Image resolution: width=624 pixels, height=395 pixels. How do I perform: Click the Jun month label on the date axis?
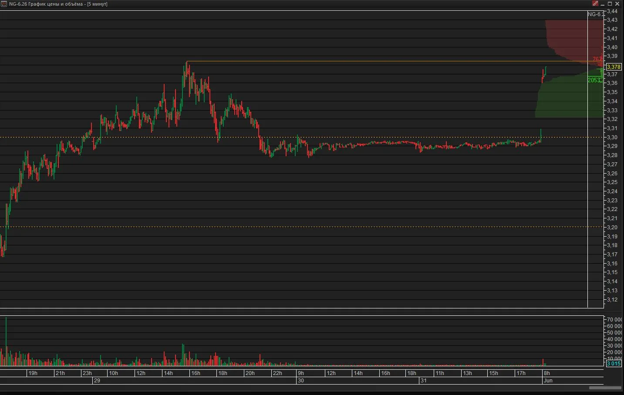pyautogui.click(x=548, y=381)
